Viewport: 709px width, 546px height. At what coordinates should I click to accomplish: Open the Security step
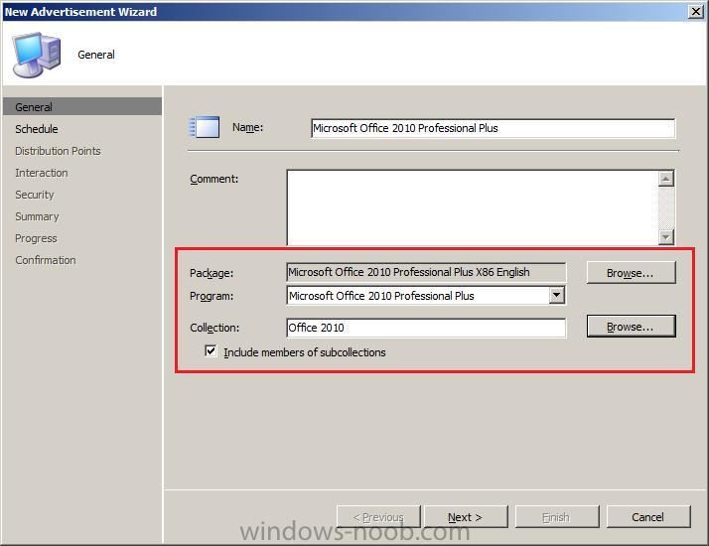tap(35, 195)
